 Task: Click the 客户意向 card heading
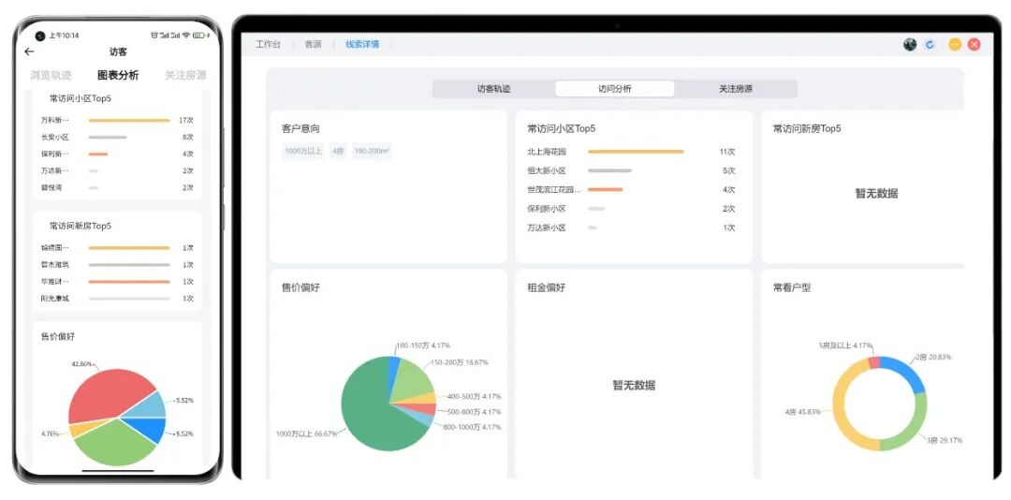click(x=300, y=128)
